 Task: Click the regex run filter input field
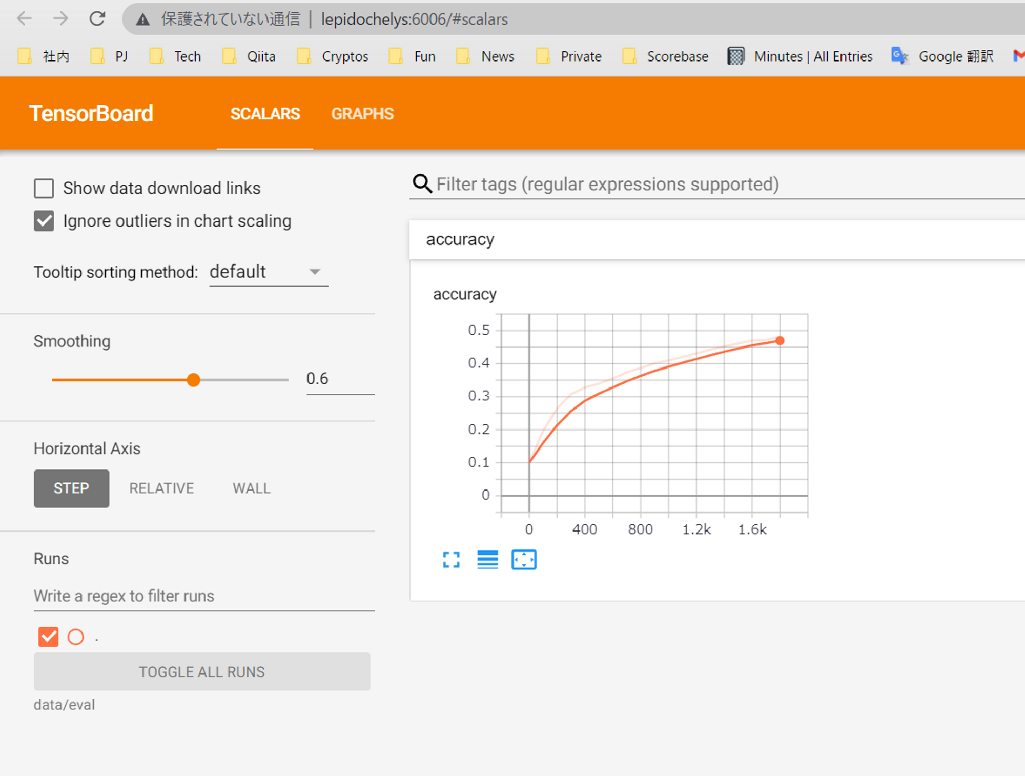coord(203,596)
